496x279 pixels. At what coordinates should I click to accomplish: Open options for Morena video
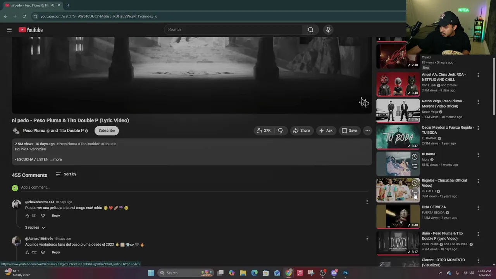[x=478, y=102]
